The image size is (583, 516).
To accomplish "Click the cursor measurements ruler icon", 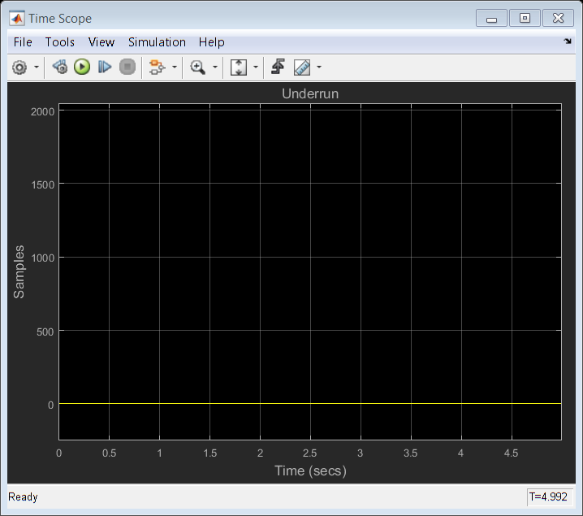I will click(302, 67).
